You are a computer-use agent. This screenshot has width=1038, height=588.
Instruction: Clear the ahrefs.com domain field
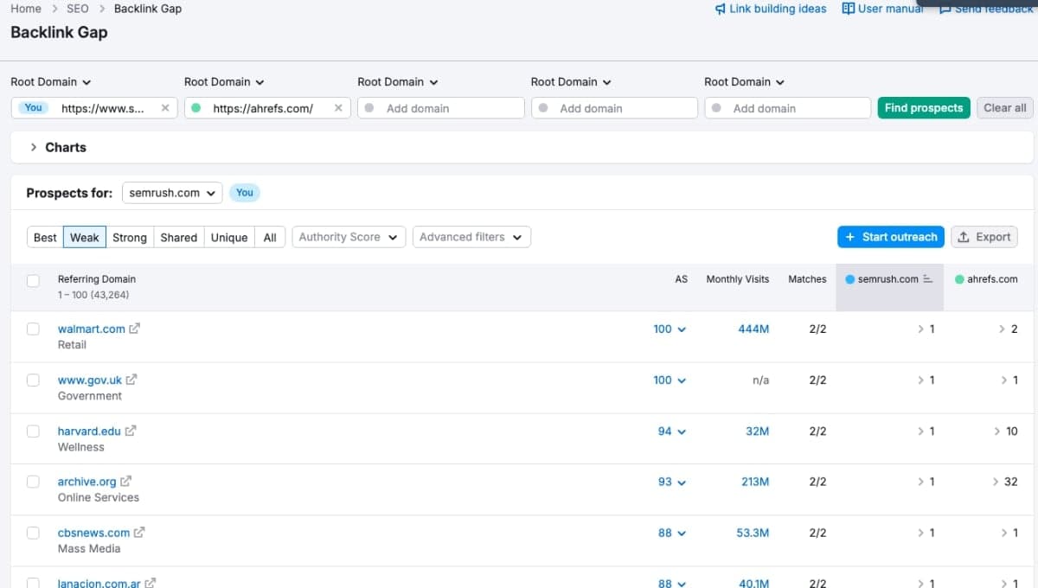coord(338,108)
